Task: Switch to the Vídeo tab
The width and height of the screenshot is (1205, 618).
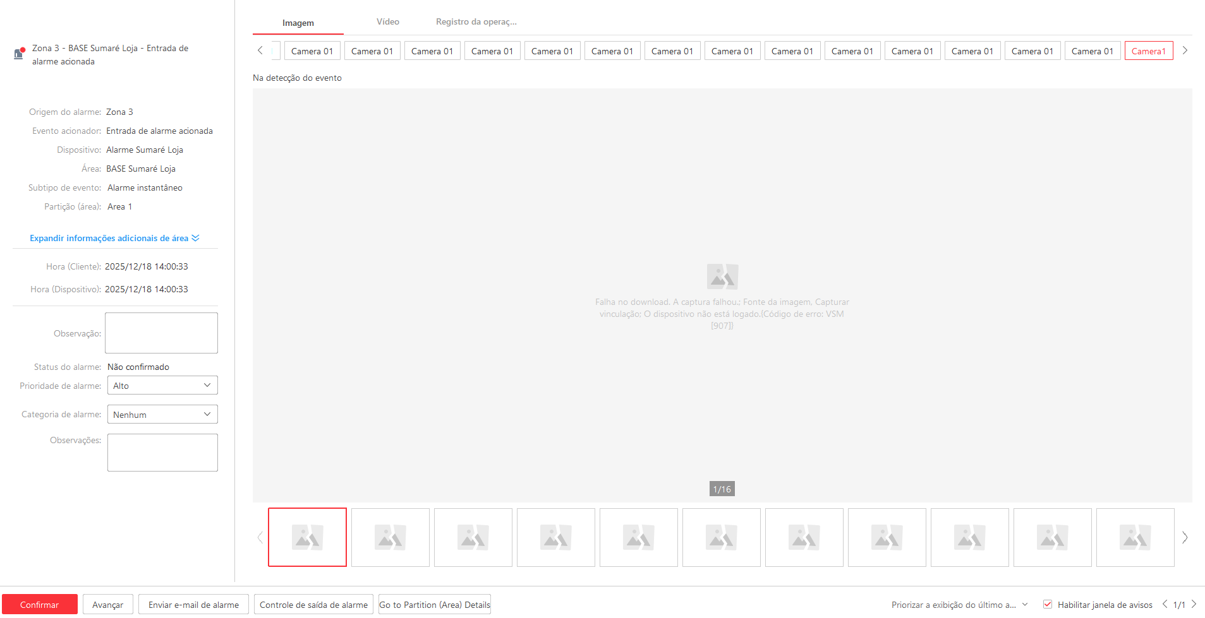Action: coord(387,22)
